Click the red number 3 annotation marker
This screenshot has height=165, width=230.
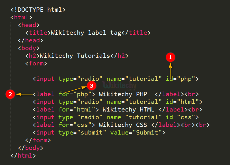coord(91,85)
